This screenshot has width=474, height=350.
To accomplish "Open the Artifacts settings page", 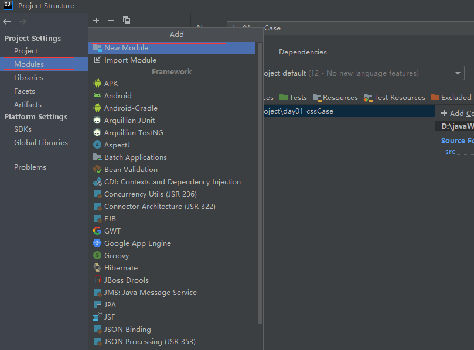I will [x=28, y=105].
